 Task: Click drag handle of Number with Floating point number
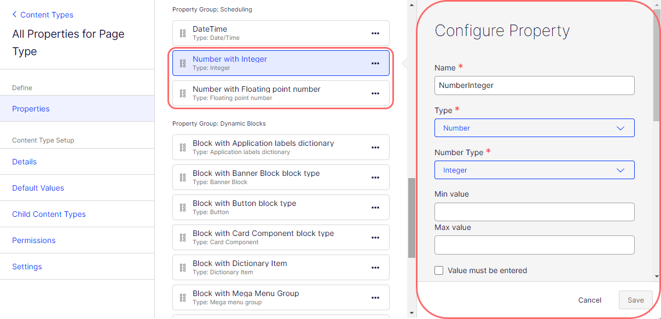coord(183,93)
